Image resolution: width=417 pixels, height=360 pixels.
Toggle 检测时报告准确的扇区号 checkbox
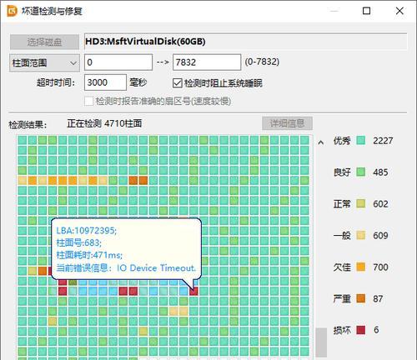coord(88,101)
